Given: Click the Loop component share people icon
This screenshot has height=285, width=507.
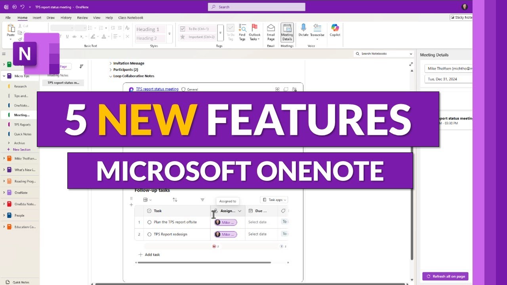Looking at the screenshot, I should click(294, 89).
